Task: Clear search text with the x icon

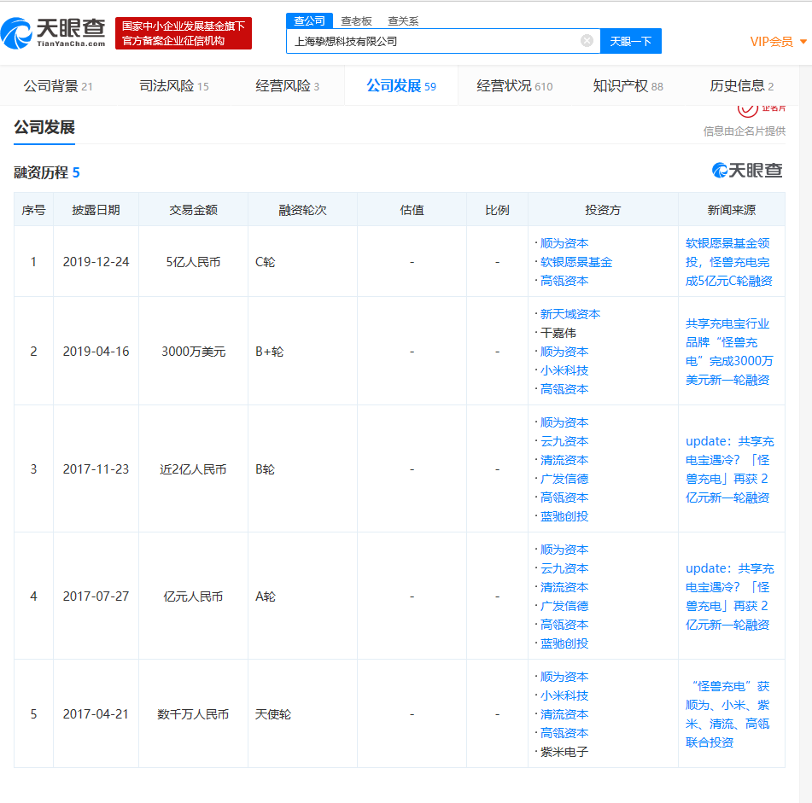Action: (x=586, y=40)
